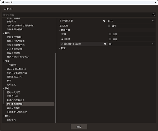This screenshot has width=158, height=131.
Task: Select 用脚本进行条件判定 condition
Action: 17,112
